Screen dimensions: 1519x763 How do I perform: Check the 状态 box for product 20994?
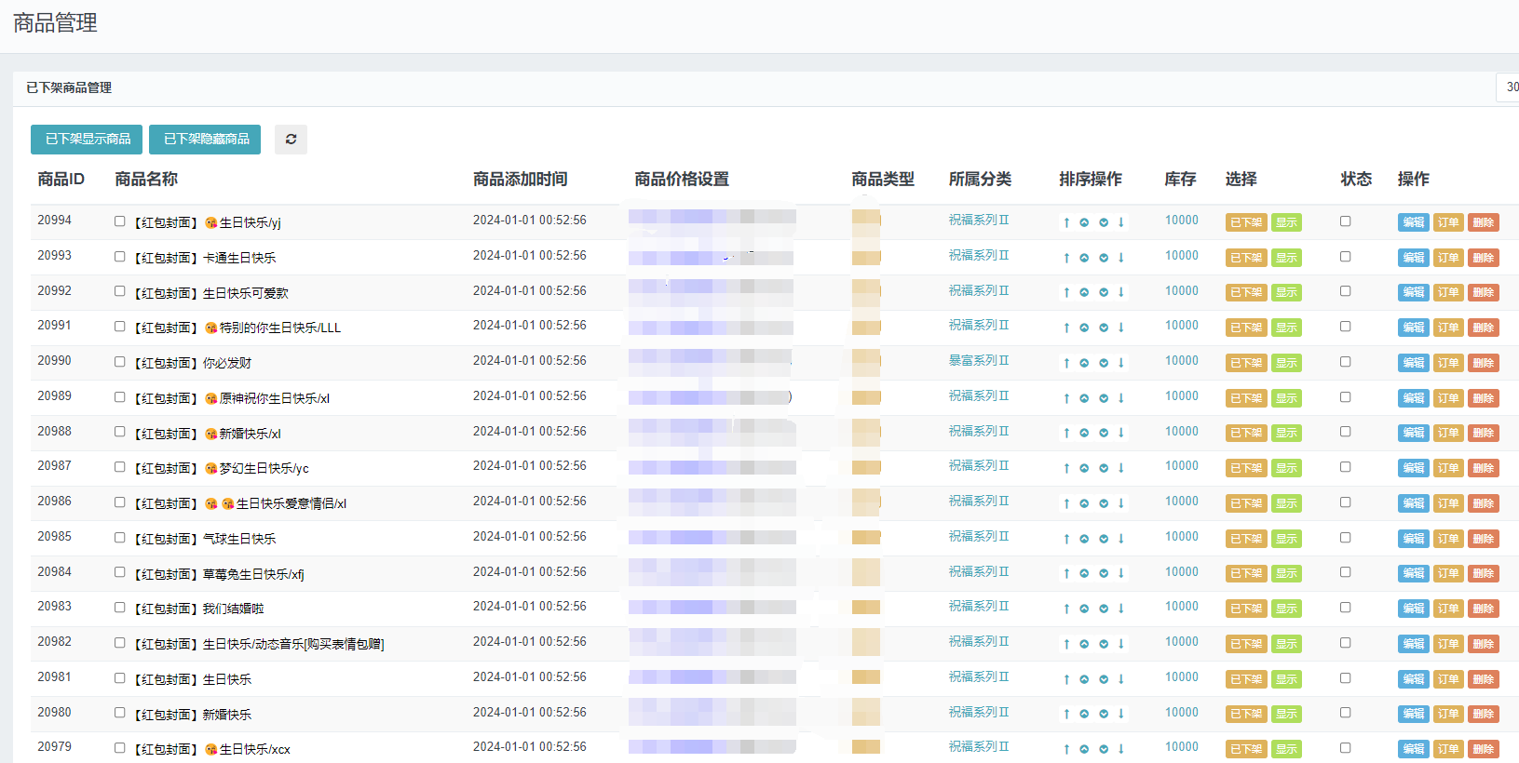[x=1345, y=221]
